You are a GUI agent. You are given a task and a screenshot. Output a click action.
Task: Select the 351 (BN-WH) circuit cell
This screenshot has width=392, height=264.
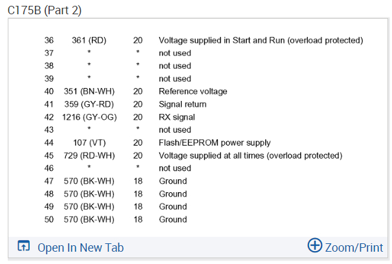tap(89, 91)
